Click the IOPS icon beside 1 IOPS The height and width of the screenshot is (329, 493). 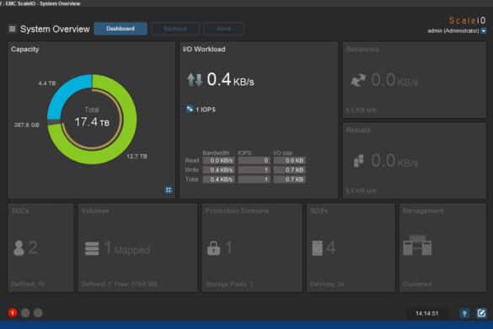(x=190, y=109)
